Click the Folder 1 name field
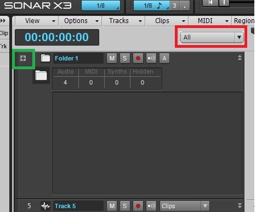Viewport: 262px width, 212px height. [78, 58]
